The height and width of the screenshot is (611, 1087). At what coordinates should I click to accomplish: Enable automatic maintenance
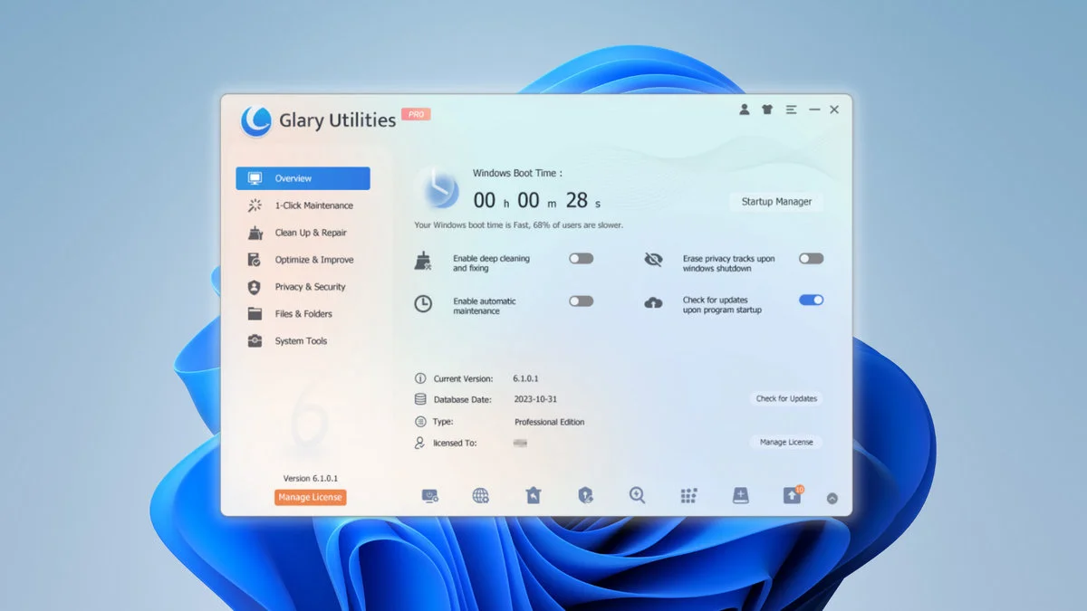(x=581, y=301)
